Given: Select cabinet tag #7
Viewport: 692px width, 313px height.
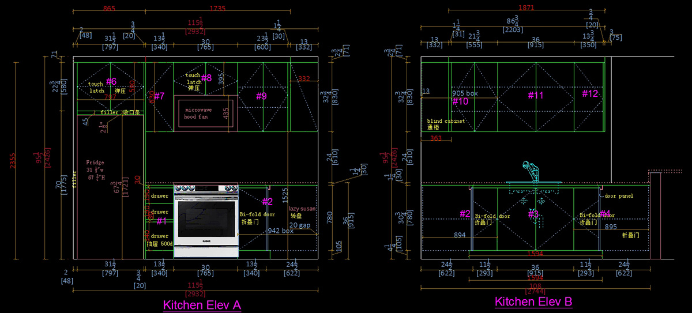Looking at the screenshot, I should (x=159, y=96).
